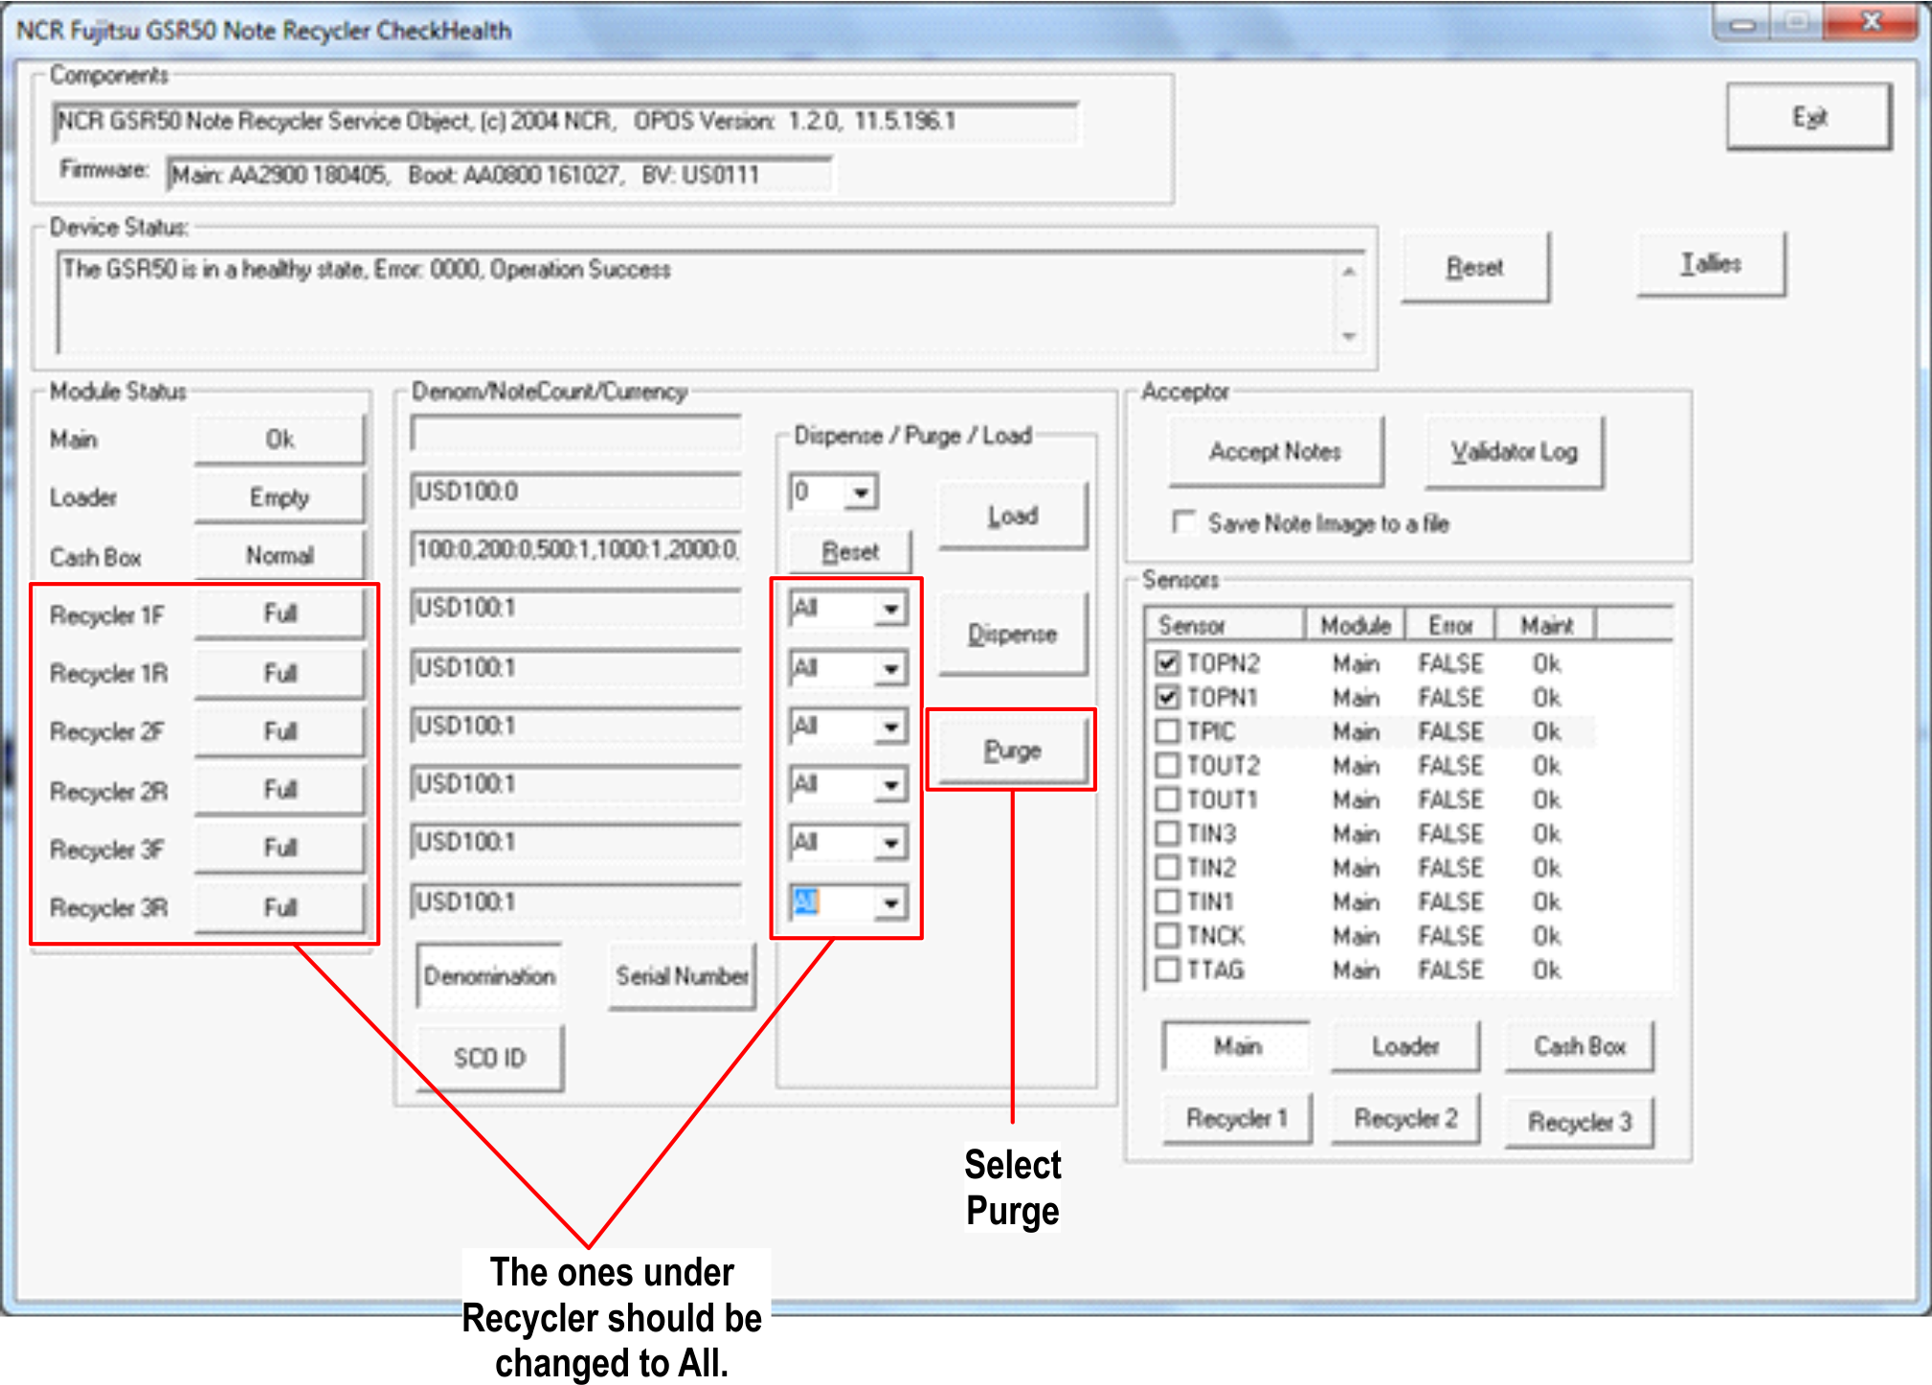
Task: Click the Load button
Action: [1013, 516]
